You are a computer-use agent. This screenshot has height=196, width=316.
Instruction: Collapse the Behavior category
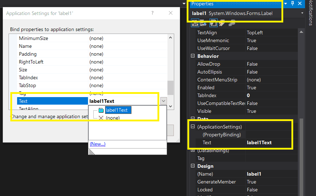pyautogui.click(x=193, y=56)
